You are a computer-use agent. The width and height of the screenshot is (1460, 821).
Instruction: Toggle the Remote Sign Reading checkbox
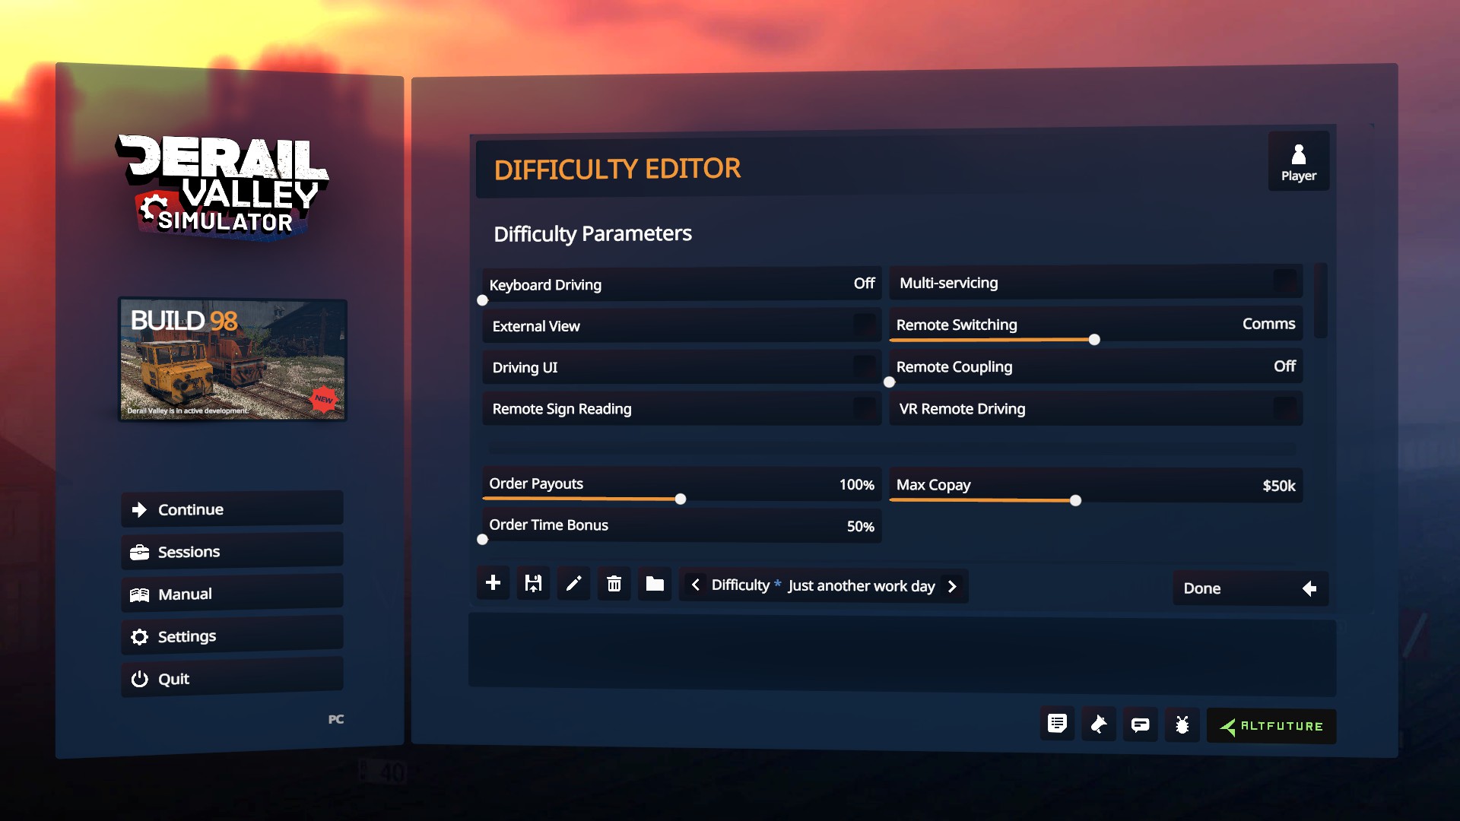(x=864, y=408)
